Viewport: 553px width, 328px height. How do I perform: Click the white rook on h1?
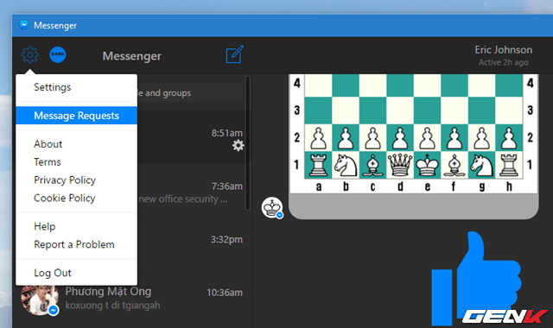[509, 165]
